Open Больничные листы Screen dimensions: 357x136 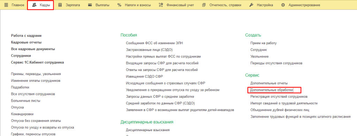click(26, 101)
